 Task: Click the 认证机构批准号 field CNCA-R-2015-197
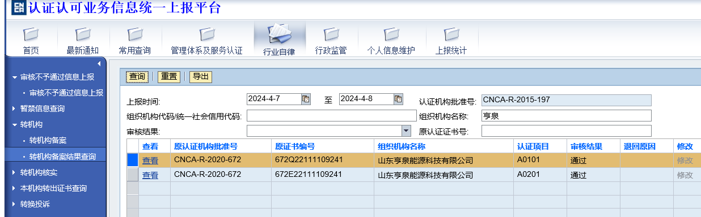click(566, 100)
